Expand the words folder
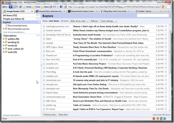The width and height of the screenshot is (174, 123). (x=4, y=46)
